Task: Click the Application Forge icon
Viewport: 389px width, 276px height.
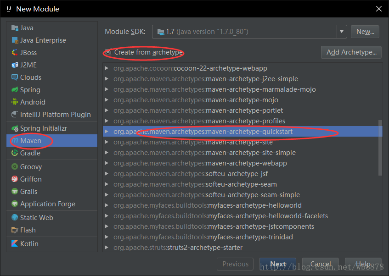Action: click(x=15, y=204)
